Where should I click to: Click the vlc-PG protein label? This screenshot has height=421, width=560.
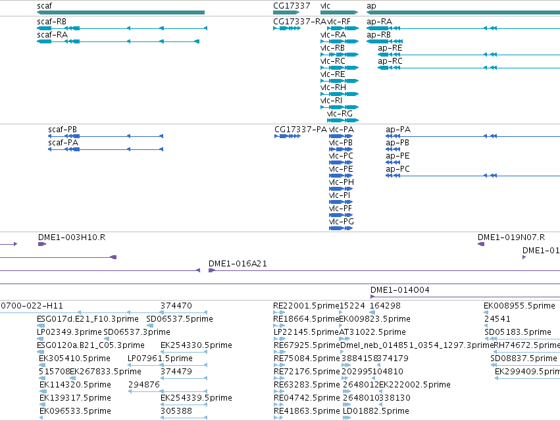[342, 222]
